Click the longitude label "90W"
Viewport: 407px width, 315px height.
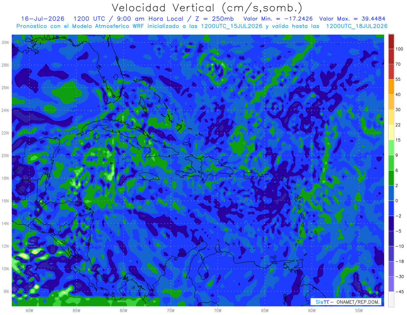click(x=29, y=311)
